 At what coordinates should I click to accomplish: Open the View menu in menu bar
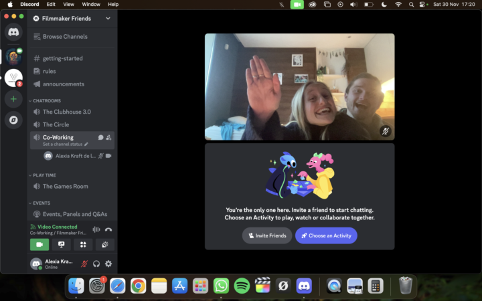click(x=69, y=4)
